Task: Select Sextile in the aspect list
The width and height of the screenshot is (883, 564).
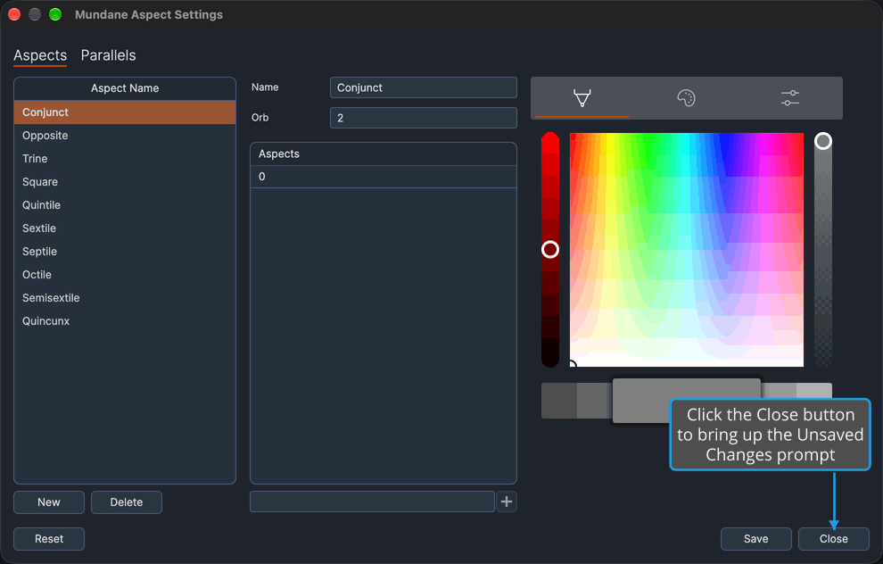Action: click(x=125, y=228)
